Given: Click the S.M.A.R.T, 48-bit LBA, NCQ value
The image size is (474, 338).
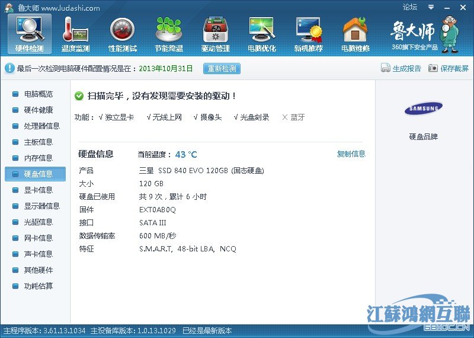Looking at the screenshot, I should pos(188,249).
